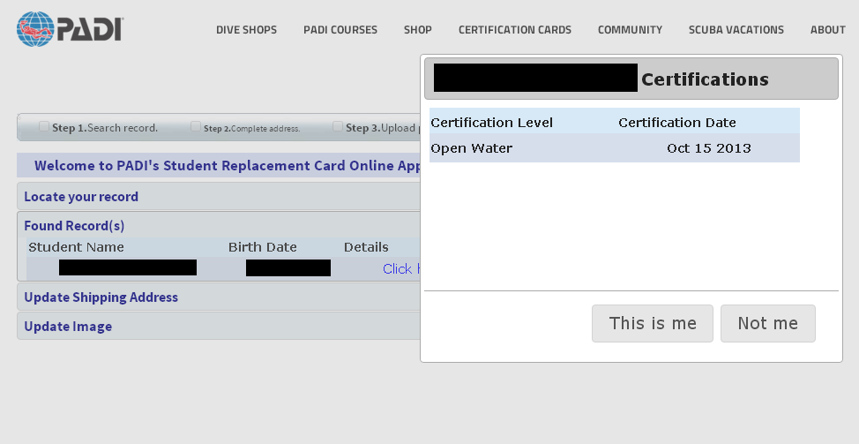Click the Details column header
Screen dimensions: 859x444
[x=366, y=247]
